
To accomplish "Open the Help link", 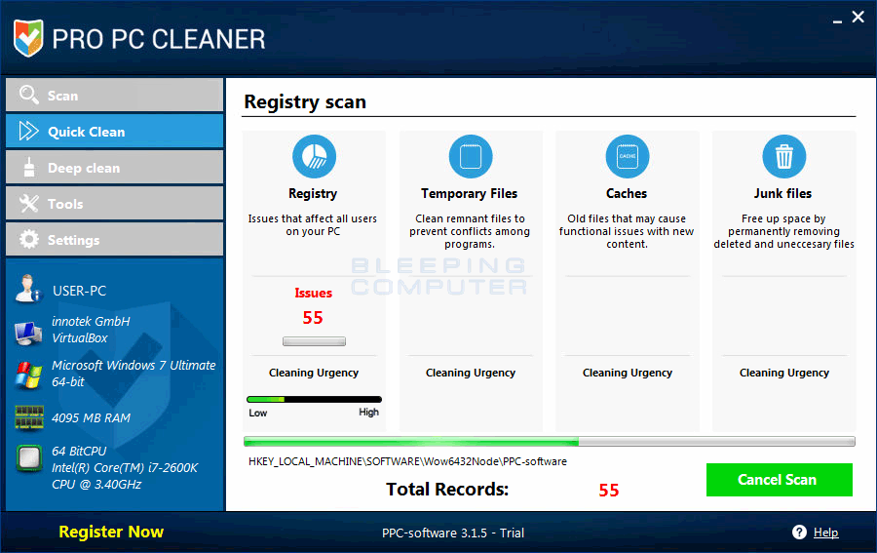I will click(825, 533).
